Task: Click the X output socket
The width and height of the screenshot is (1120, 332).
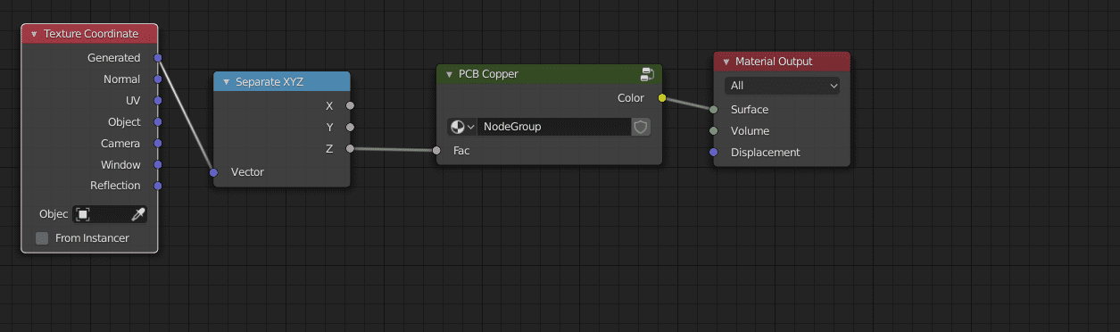Action: point(350,105)
